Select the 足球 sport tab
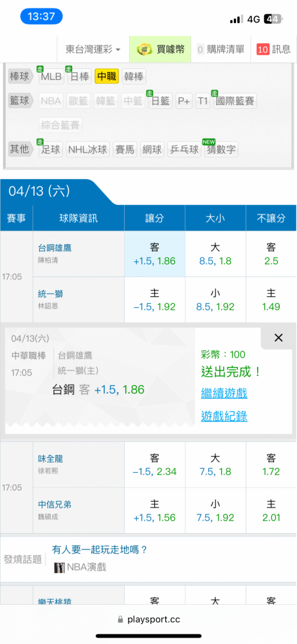 click(x=51, y=149)
